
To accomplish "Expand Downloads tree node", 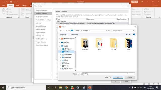I will point(60,57).
